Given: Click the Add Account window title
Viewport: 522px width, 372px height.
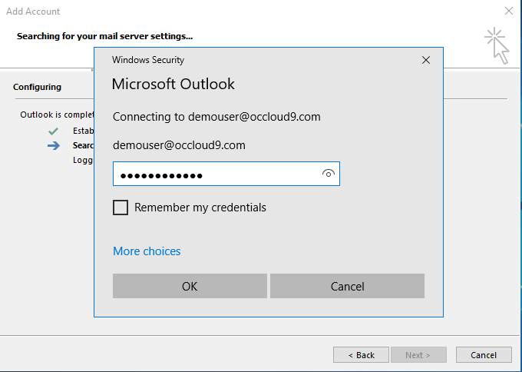Looking at the screenshot, I should click(33, 12).
